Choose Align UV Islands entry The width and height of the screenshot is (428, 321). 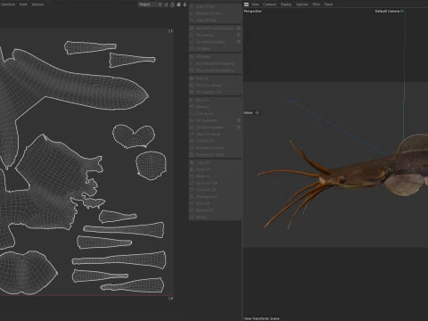pos(215,134)
